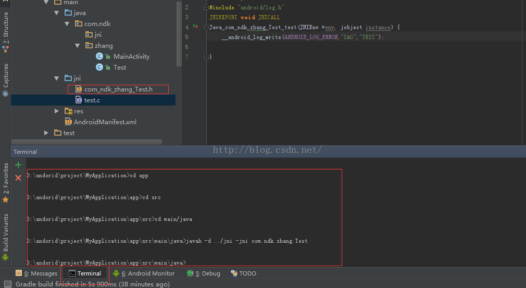Click line number 5 in the gutter
The width and height of the screenshot is (526, 288).
tap(186, 37)
